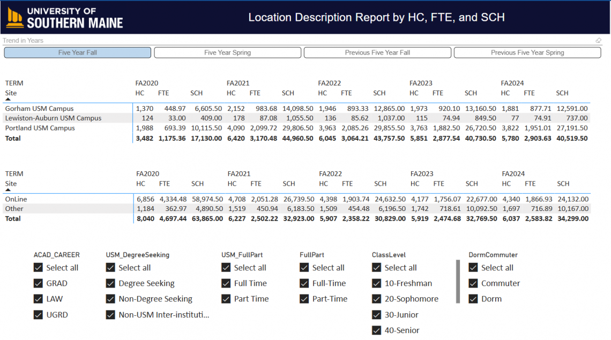611x340 pixels.
Task: Uncheck the Dorm checkbox in DormCommuter
Action: click(x=473, y=299)
